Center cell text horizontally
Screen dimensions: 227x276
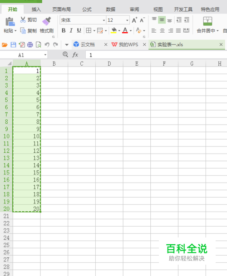[x=162, y=31]
